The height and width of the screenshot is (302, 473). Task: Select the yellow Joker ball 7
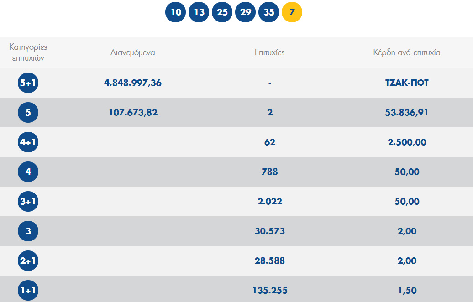coord(292,12)
